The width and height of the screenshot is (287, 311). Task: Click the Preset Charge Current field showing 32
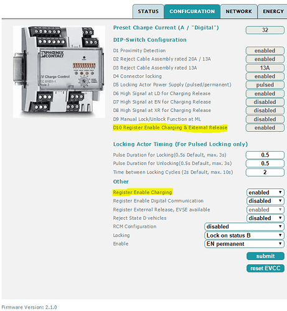[265, 30]
